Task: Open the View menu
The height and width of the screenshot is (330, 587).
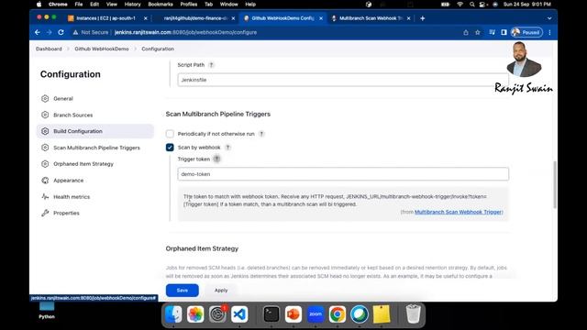Action: tap(112, 4)
